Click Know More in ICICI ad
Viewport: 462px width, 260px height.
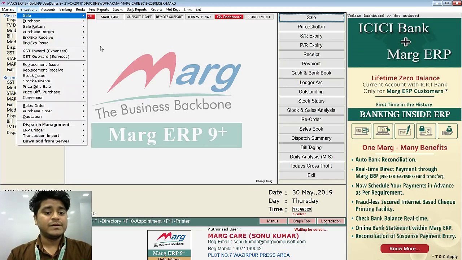pyautogui.click(x=404, y=248)
